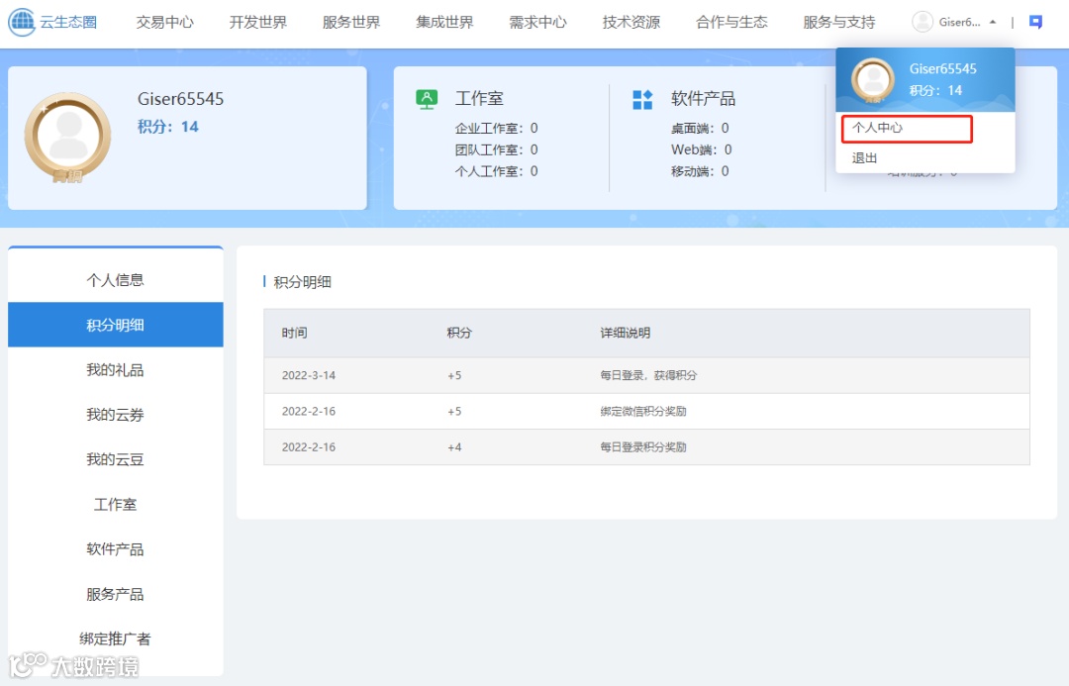The width and height of the screenshot is (1069, 686).
Task: Click 积分: 14 on the profile card
Action: coord(167,127)
